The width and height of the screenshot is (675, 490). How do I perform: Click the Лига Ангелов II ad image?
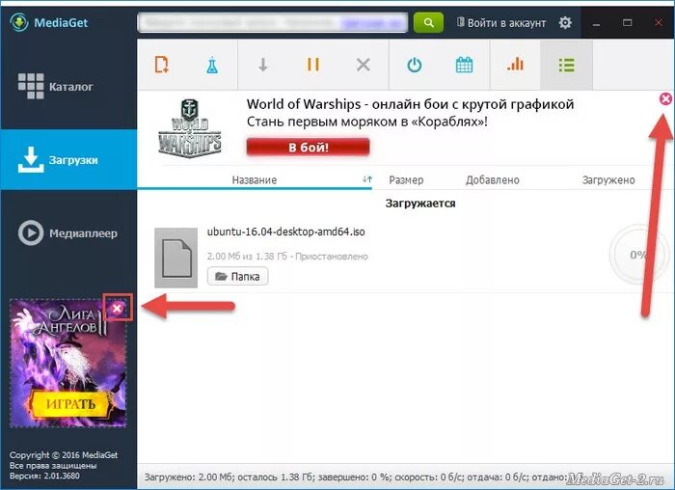pos(68,363)
